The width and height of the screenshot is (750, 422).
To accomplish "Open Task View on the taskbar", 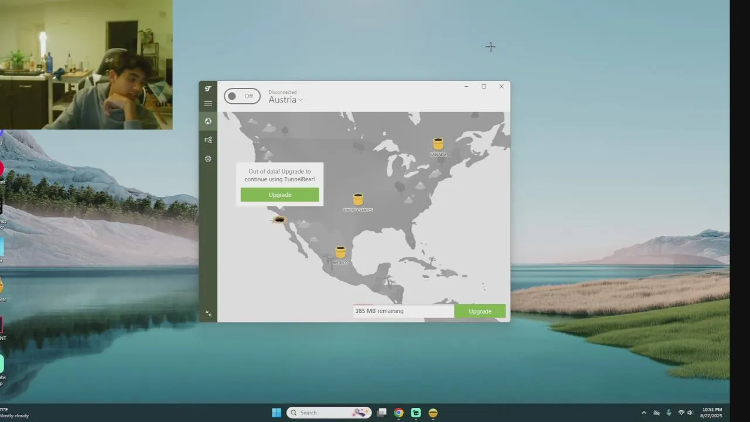I will (x=382, y=413).
